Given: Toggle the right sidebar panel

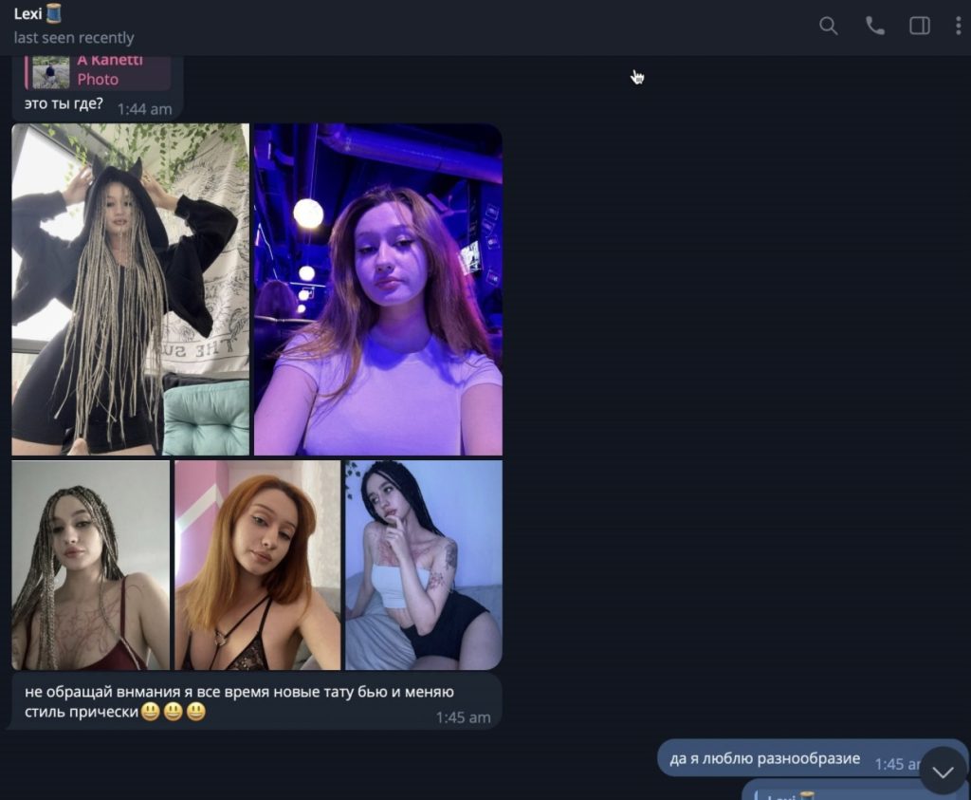Looking at the screenshot, I should 919,27.
